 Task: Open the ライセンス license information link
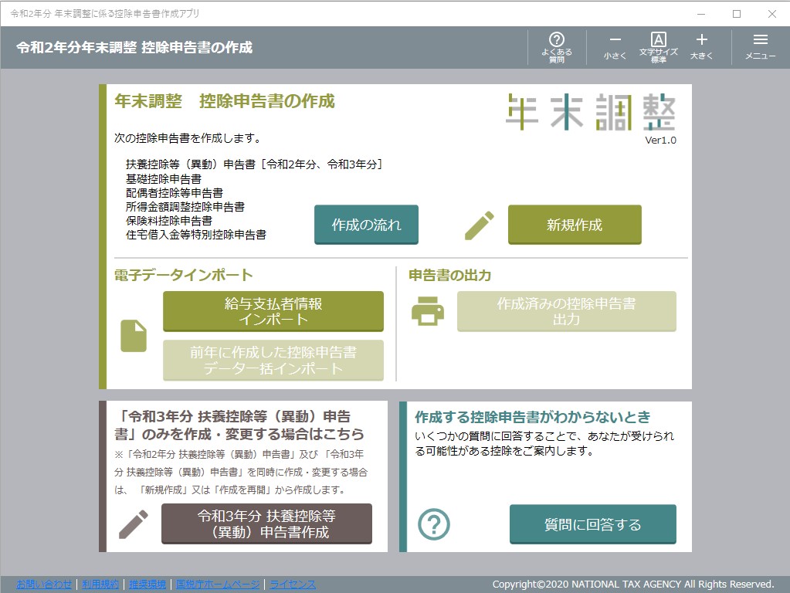[x=292, y=585]
